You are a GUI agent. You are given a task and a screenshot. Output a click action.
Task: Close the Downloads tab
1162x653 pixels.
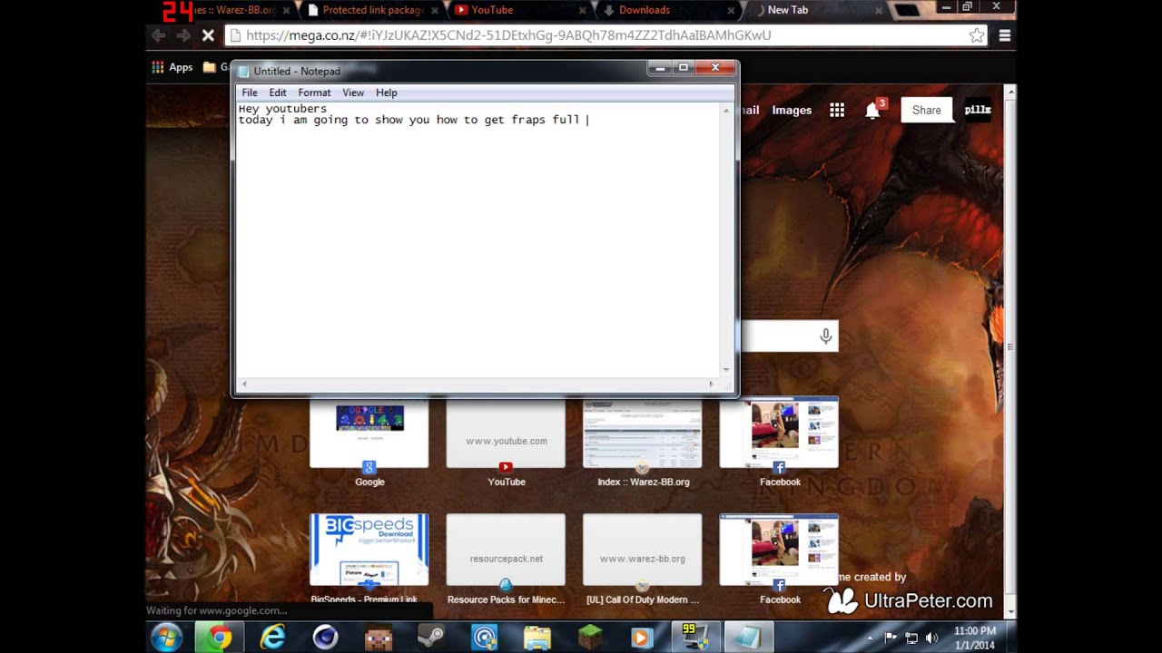pos(731,10)
